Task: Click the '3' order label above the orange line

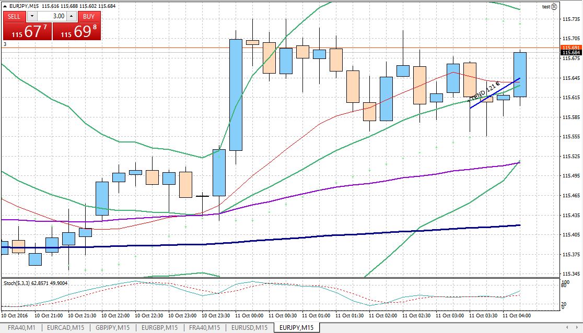Action: [5, 44]
